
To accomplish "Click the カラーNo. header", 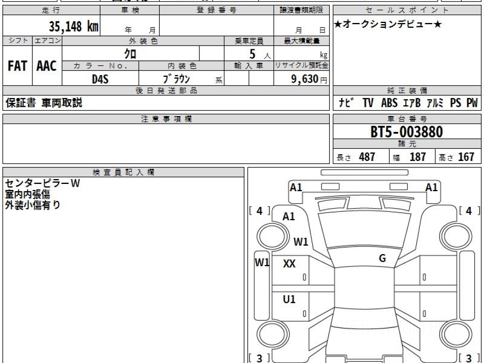I will pyautogui.click(x=100, y=66).
